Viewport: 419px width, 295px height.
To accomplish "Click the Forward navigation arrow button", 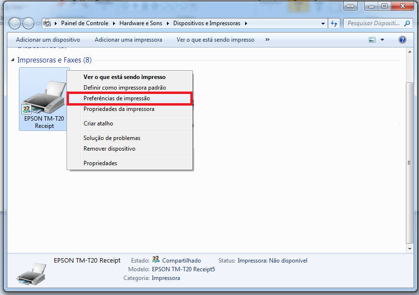I will click(x=29, y=23).
